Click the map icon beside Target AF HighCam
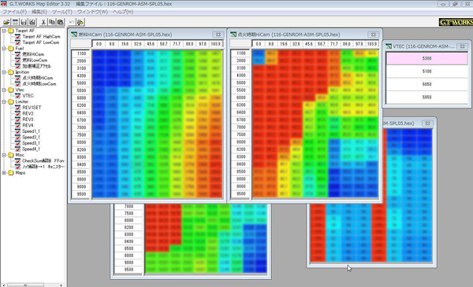The width and height of the screenshot is (473, 287). (x=18, y=37)
